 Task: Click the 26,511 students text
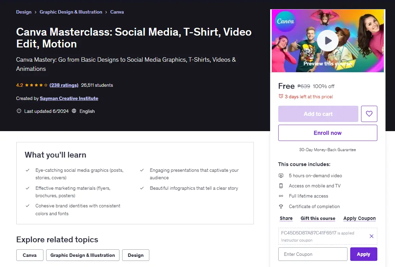(x=97, y=85)
